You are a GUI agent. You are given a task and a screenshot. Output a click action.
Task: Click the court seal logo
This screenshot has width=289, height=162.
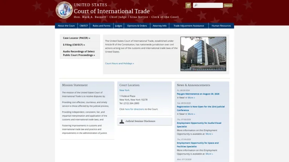click(x=64, y=10)
